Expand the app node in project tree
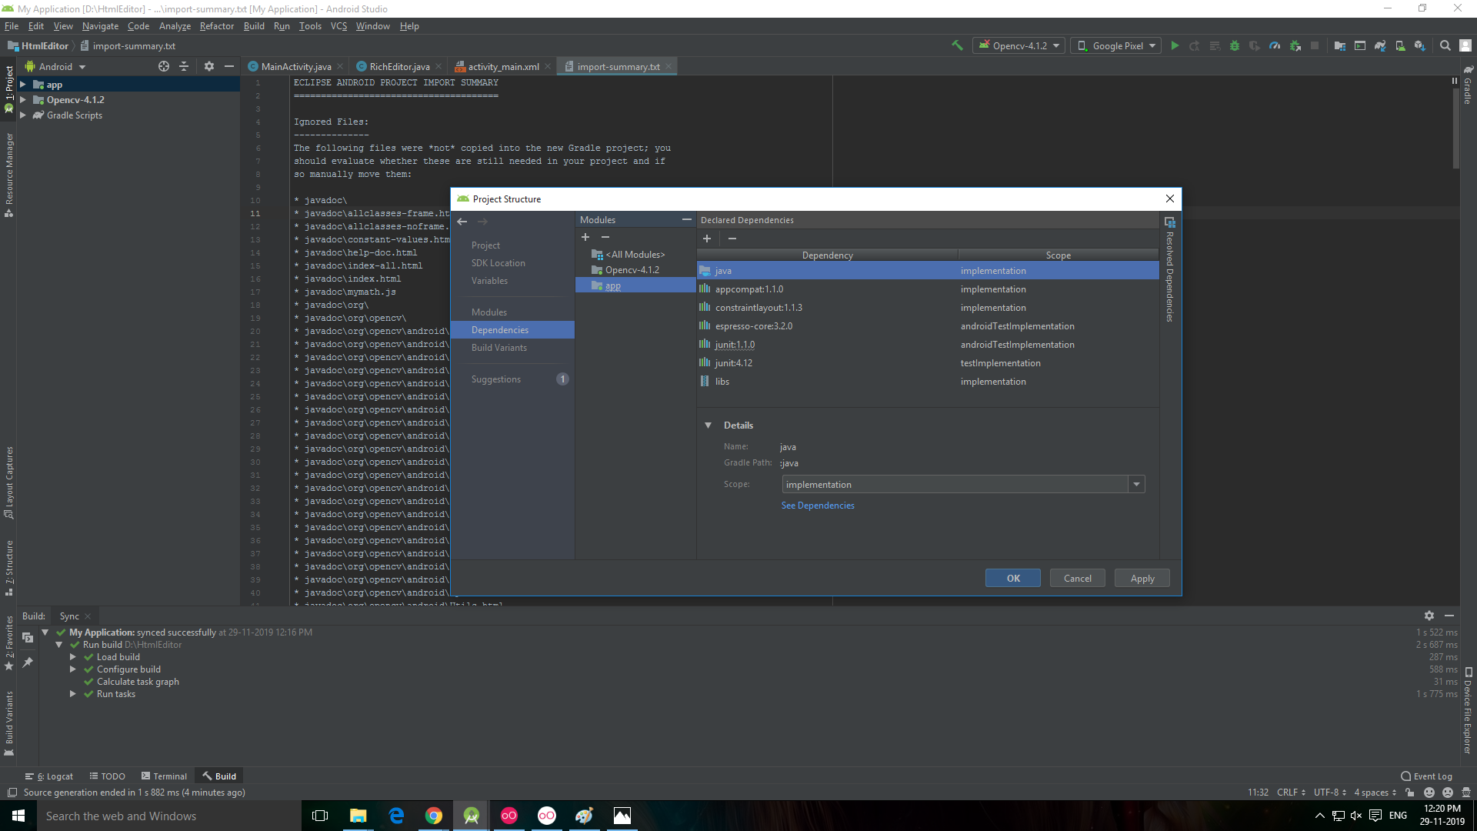The height and width of the screenshot is (831, 1477). 23,85
